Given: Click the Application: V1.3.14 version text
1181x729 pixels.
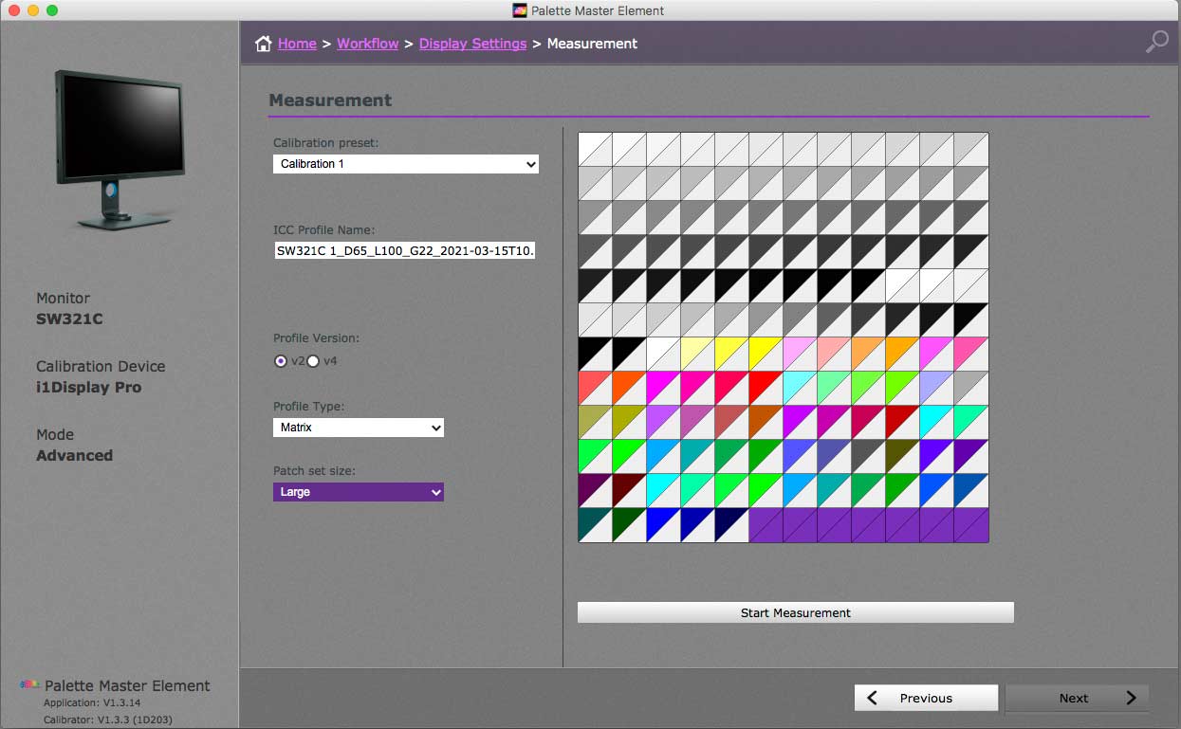Looking at the screenshot, I should pyautogui.click(x=92, y=702).
